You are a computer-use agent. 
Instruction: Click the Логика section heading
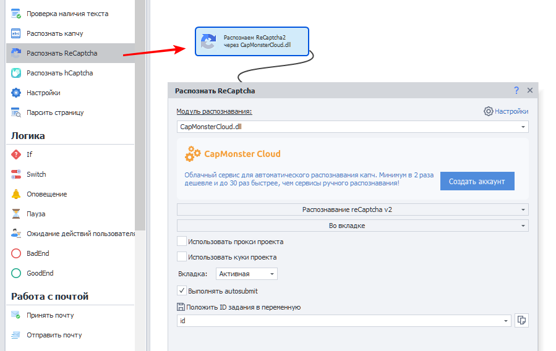(28, 136)
